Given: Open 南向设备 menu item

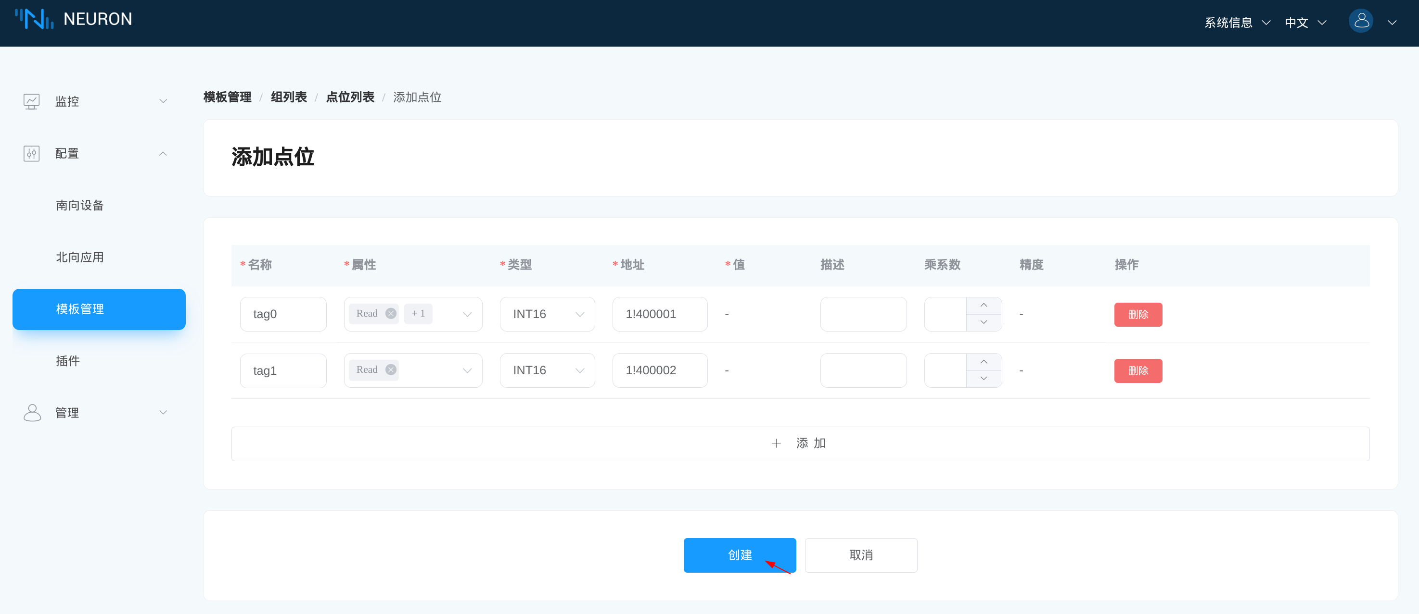Looking at the screenshot, I should pyautogui.click(x=80, y=205).
